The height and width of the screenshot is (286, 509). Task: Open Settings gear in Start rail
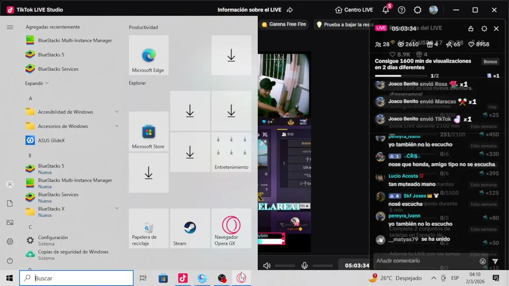pyautogui.click(x=10, y=242)
